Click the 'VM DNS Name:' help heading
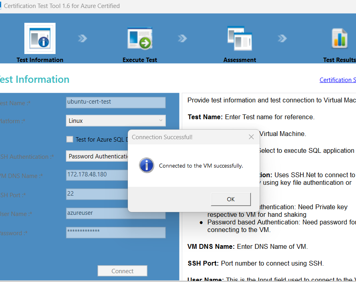This screenshot has height=286, width=356. tap(211, 246)
